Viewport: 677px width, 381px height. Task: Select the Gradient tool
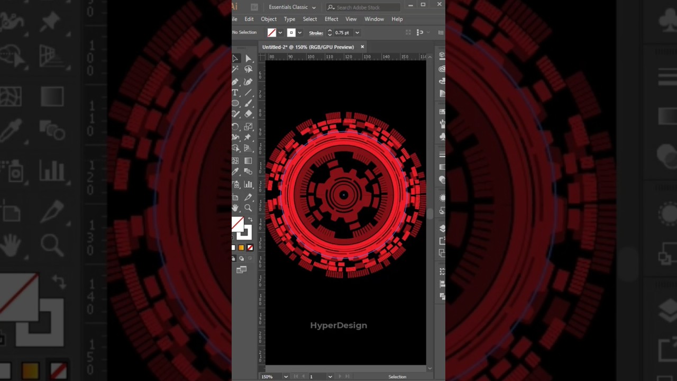click(249, 161)
